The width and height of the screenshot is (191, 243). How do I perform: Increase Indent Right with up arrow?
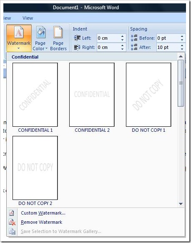click(122, 46)
